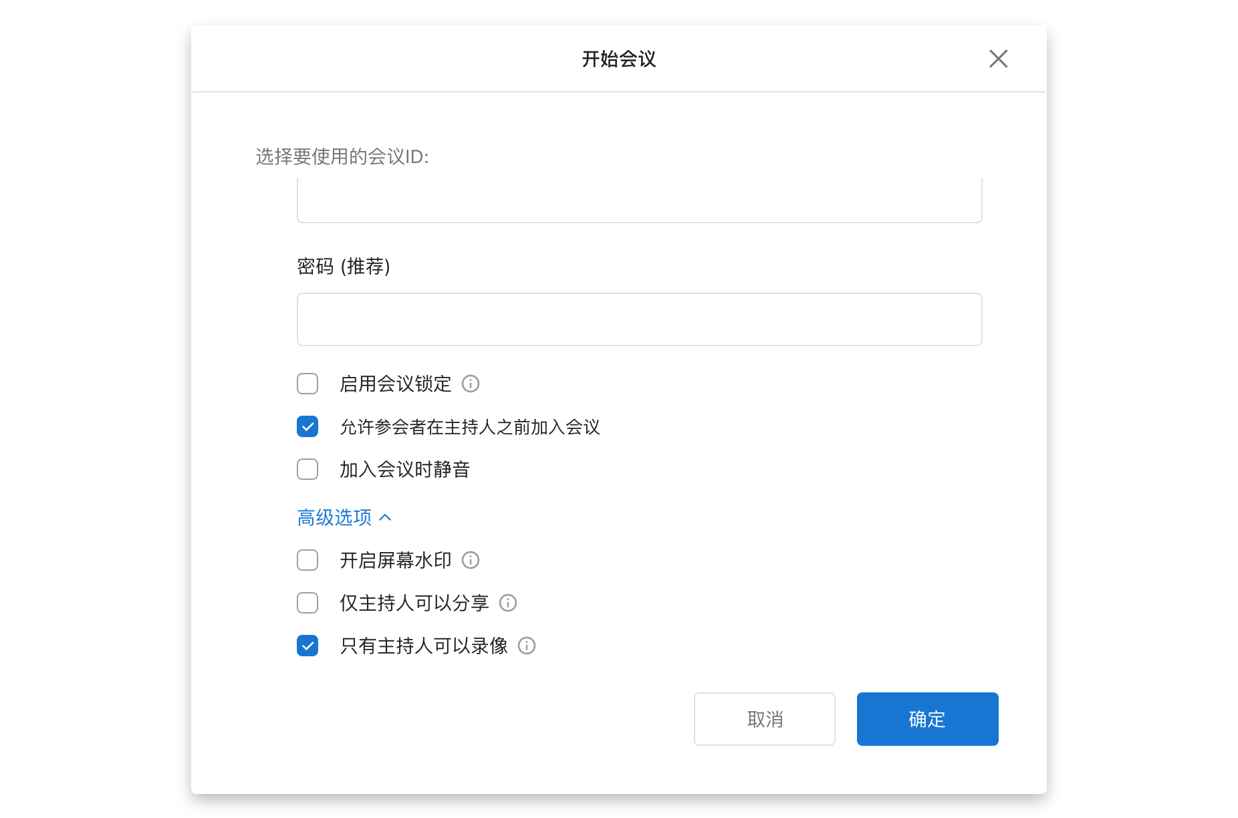
Task: Click the chevron next to 高级选项
Action: [386, 517]
